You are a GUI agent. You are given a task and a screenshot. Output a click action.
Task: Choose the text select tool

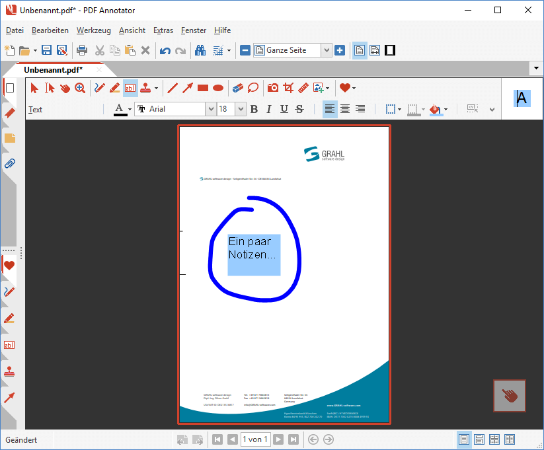click(50, 88)
